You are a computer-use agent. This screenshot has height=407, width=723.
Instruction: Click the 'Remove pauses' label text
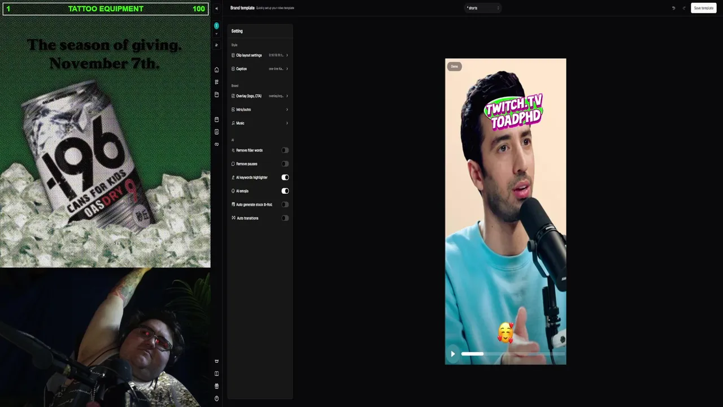pyautogui.click(x=247, y=164)
